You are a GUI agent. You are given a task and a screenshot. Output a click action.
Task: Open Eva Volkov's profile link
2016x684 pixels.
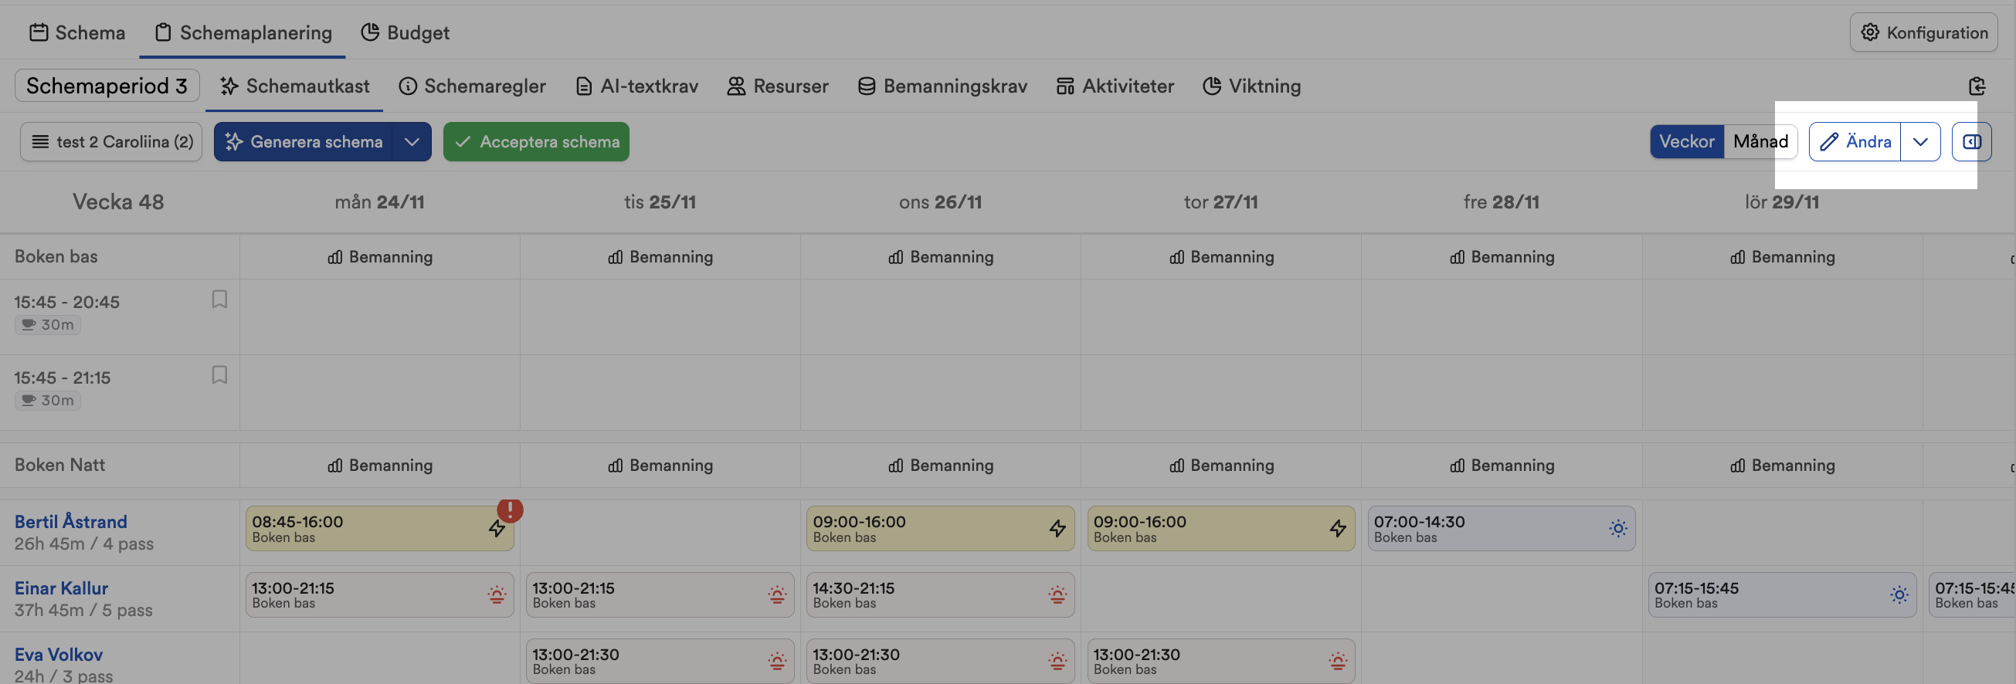coord(59,654)
